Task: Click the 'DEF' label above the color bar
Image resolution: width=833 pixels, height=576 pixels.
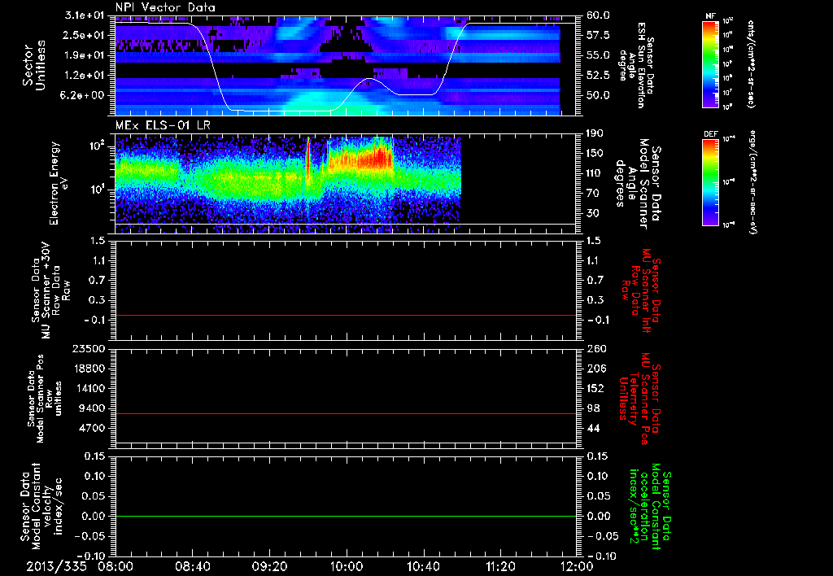Action: point(710,134)
